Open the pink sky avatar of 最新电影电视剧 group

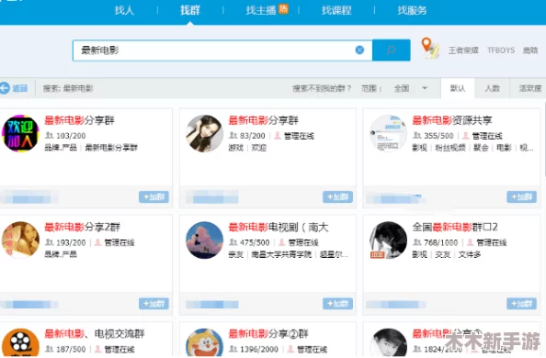(x=204, y=241)
